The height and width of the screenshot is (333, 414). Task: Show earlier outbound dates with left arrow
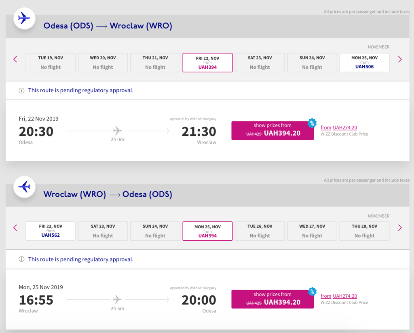click(15, 59)
